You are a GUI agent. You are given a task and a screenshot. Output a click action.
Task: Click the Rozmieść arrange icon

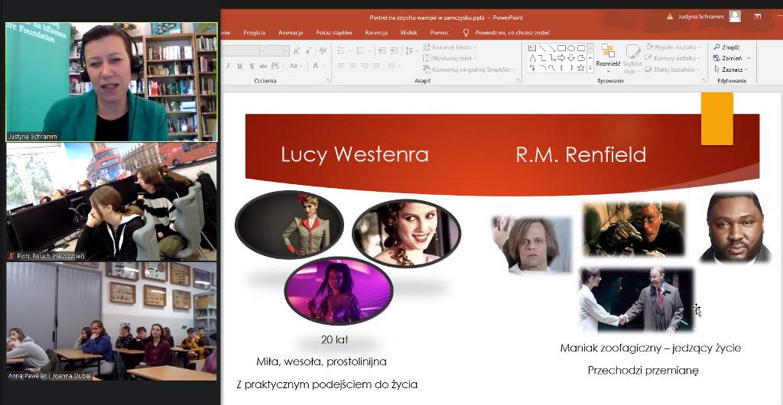(x=608, y=52)
